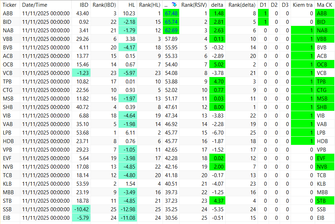Click the Kiem tra cell in the VPB row

point(303,149)
